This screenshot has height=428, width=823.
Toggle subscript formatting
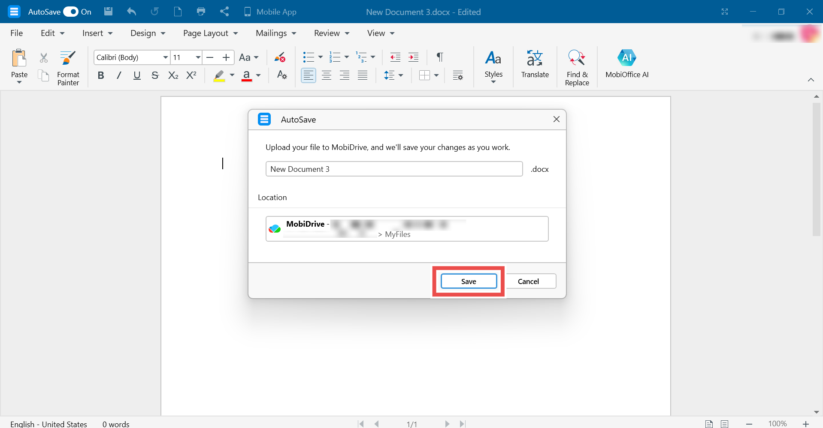[173, 75]
